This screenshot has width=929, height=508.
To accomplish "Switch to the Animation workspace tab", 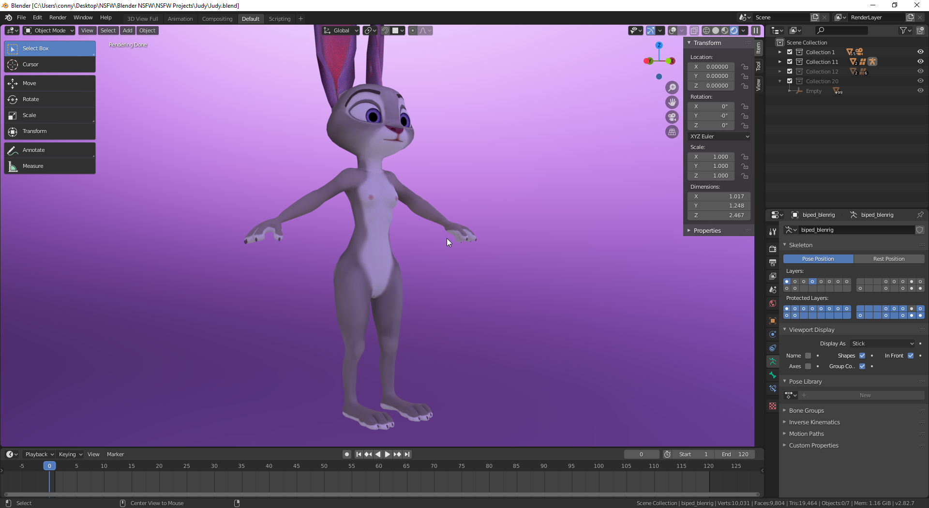I will pos(180,19).
